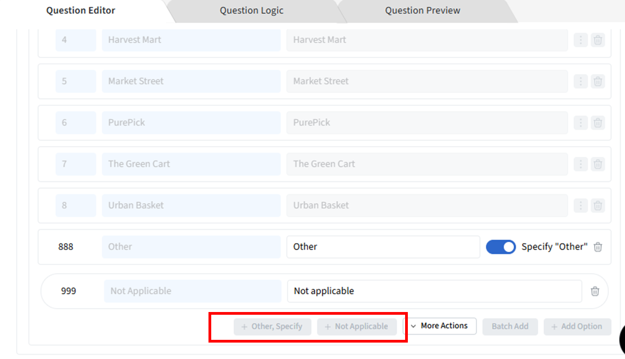Click the Other, Specify button

pos(272,327)
